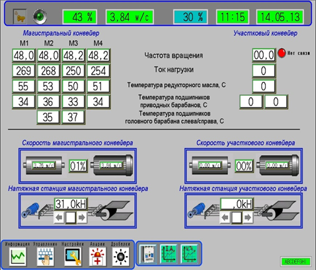Click the green status indicator lamp

(40, 17)
